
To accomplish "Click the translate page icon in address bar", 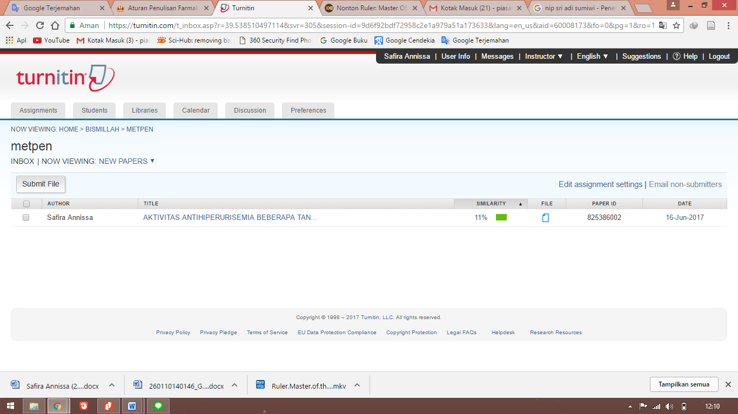I will tap(662, 25).
